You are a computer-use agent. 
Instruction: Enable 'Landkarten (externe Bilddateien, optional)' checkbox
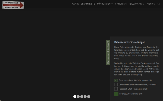(x=116, y=85)
